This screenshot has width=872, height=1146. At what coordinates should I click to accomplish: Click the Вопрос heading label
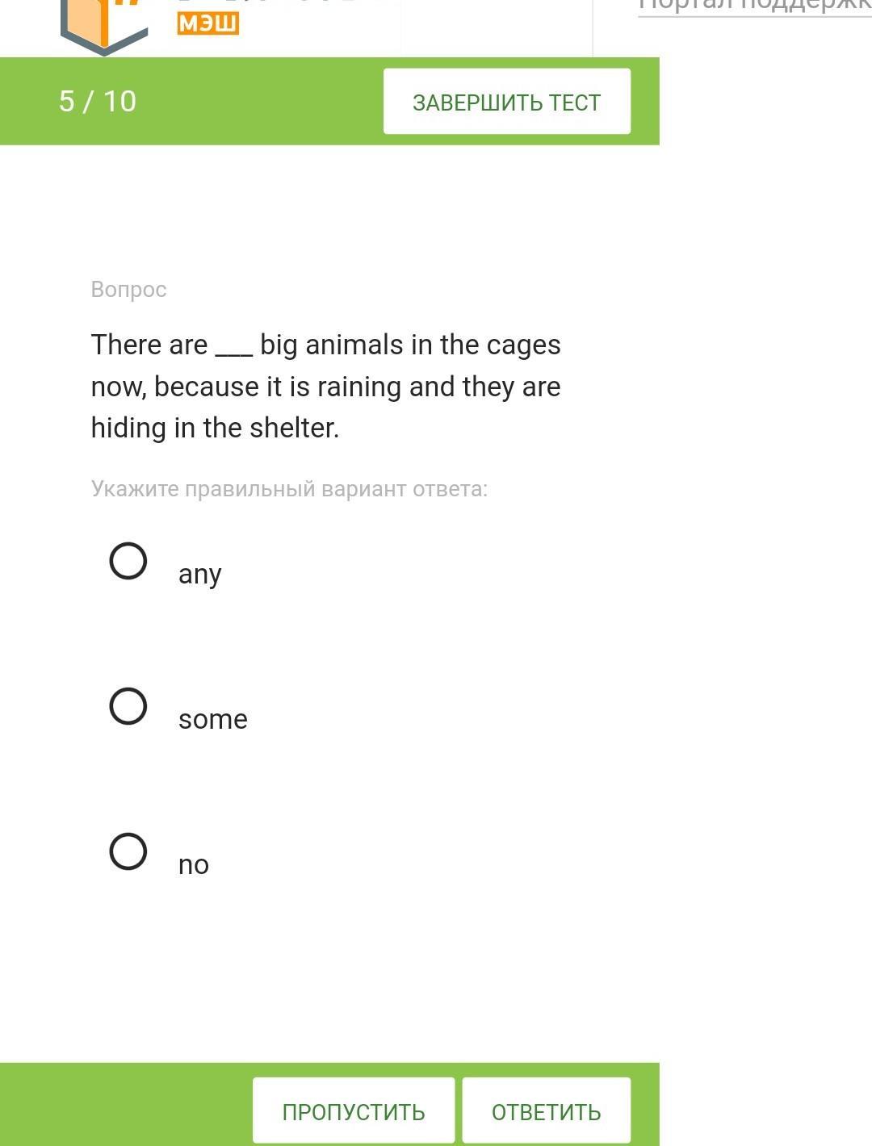click(128, 290)
